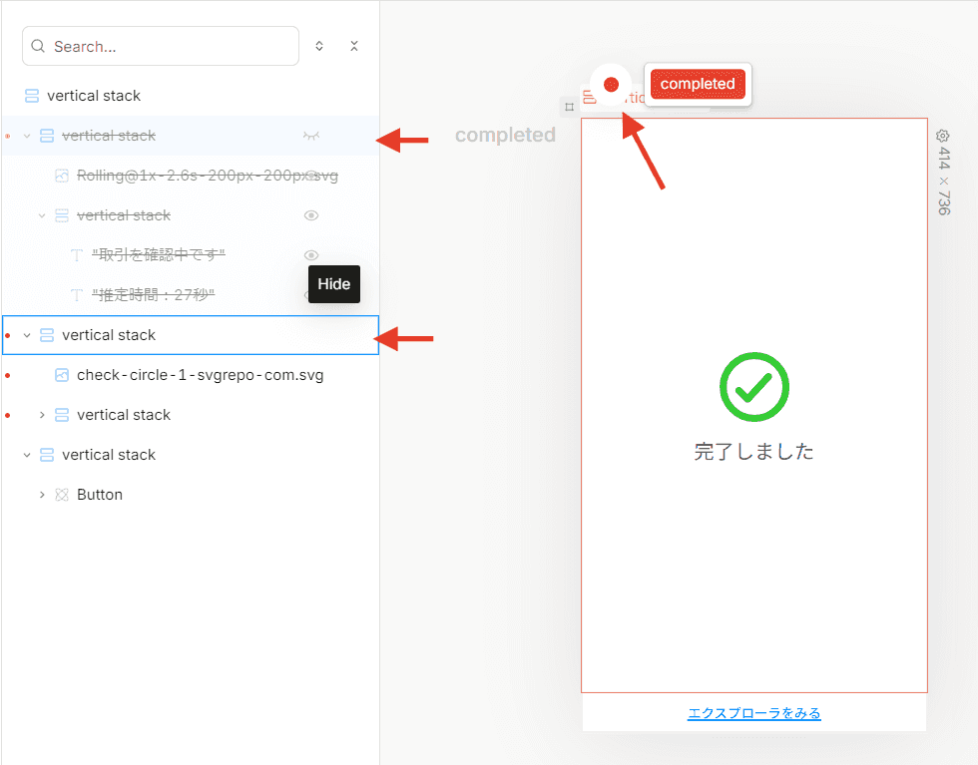The image size is (978, 765).
Task: Click the red recording dot above the canvas
Action: [611, 84]
